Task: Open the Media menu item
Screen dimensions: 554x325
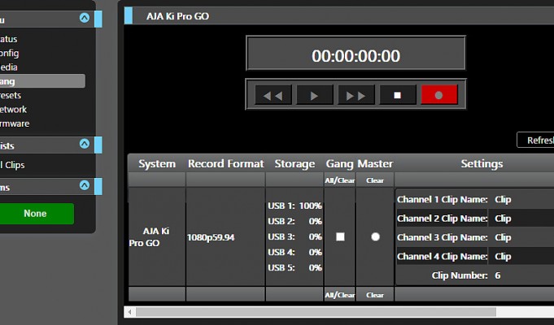Action: pyautogui.click(x=9, y=67)
